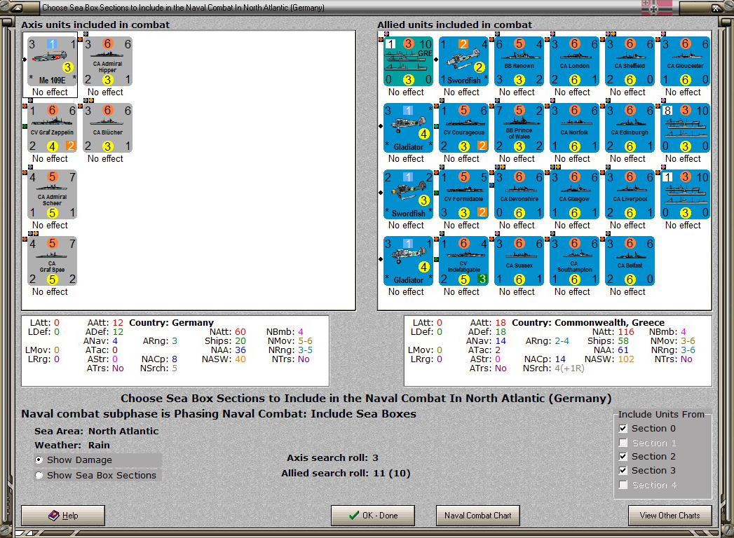Viewport: 734px width, 538px height.
Task: Select the Greek GRE convoy counter
Action: (x=408, y=62)
